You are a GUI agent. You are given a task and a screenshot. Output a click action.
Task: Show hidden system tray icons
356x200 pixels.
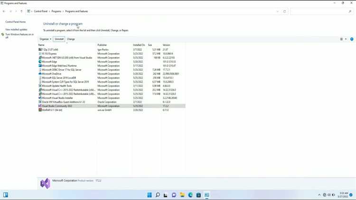pyautogui.click(x=319, y=195)
